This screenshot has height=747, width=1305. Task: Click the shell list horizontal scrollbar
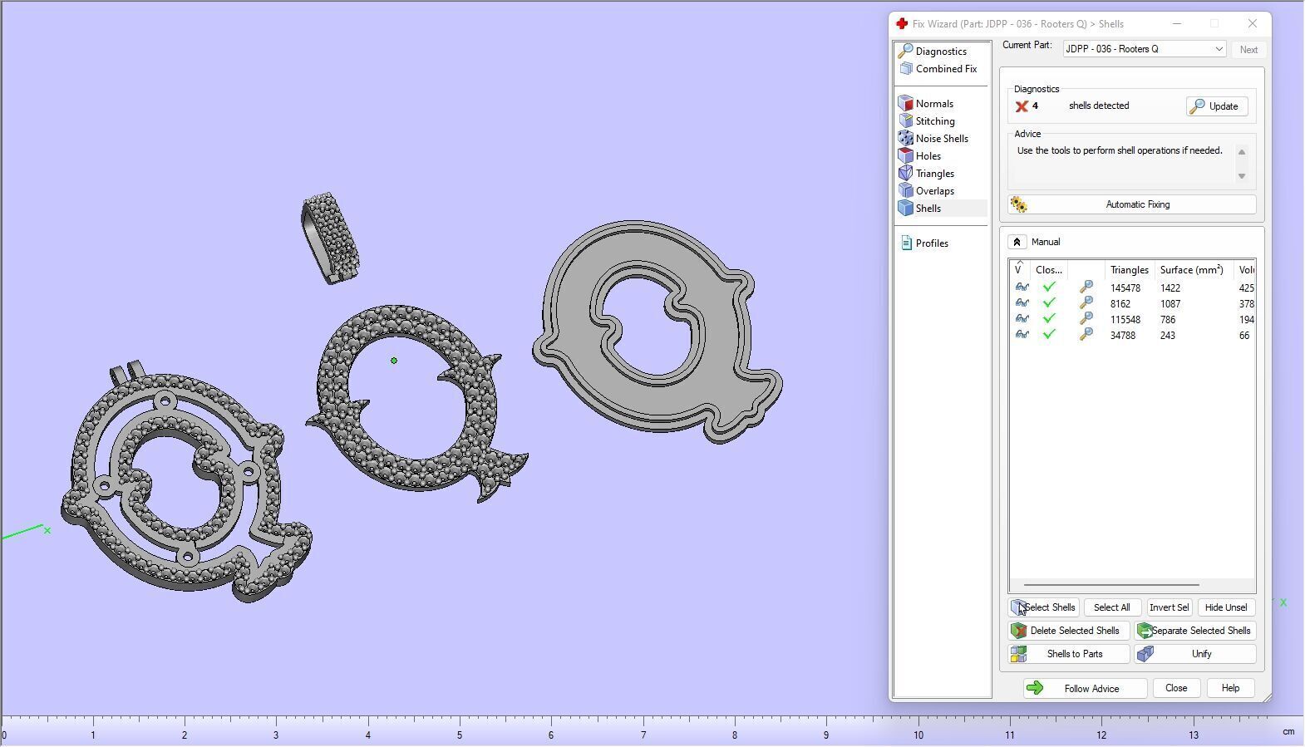[x=1111, y=585]
